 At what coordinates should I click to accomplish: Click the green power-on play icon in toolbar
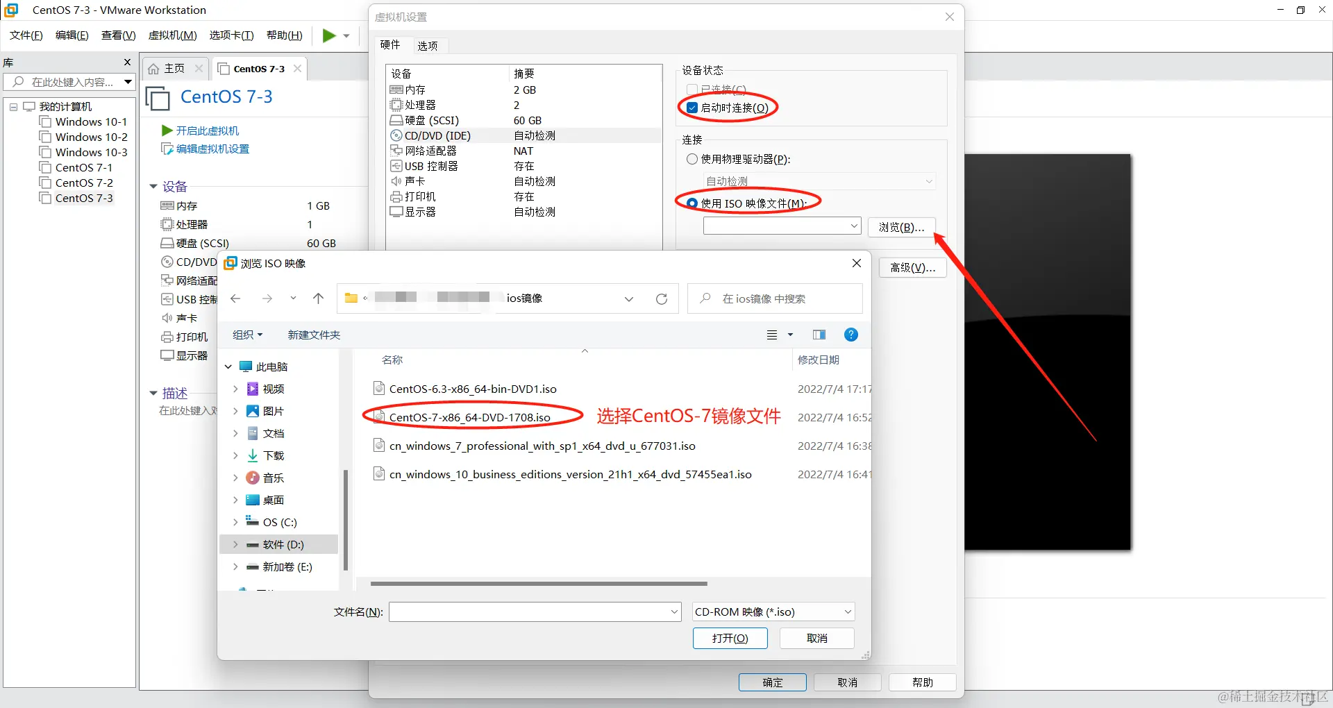329,35
